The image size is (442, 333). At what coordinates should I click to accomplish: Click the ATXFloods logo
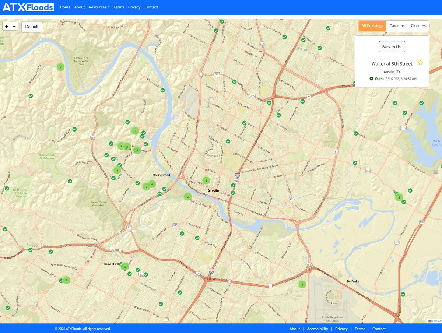(x=28, y=7)
